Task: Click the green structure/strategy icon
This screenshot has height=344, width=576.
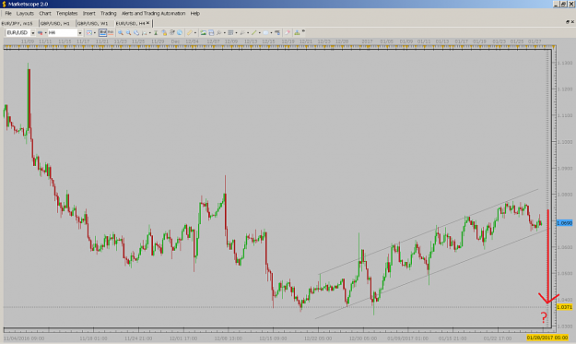Action: (x=297, y=32)
